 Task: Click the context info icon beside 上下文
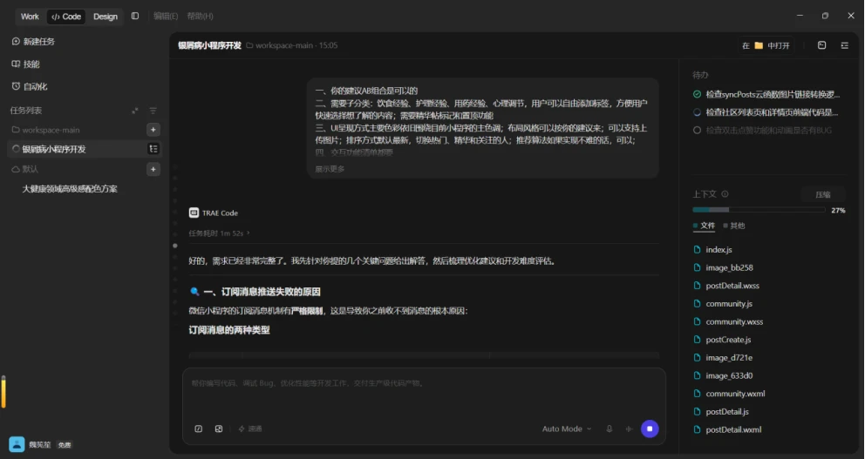click(x=725, y=194)
